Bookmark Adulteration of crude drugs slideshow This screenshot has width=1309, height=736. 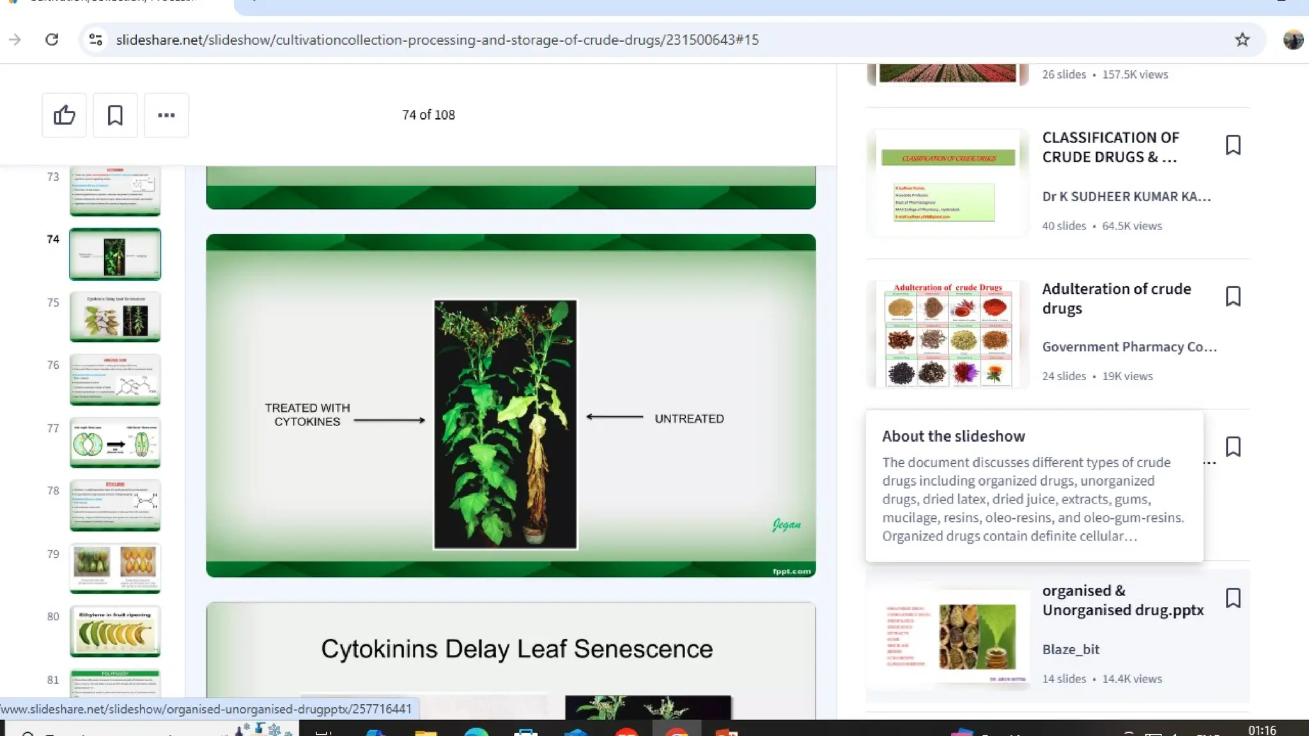click(1233, 296)
